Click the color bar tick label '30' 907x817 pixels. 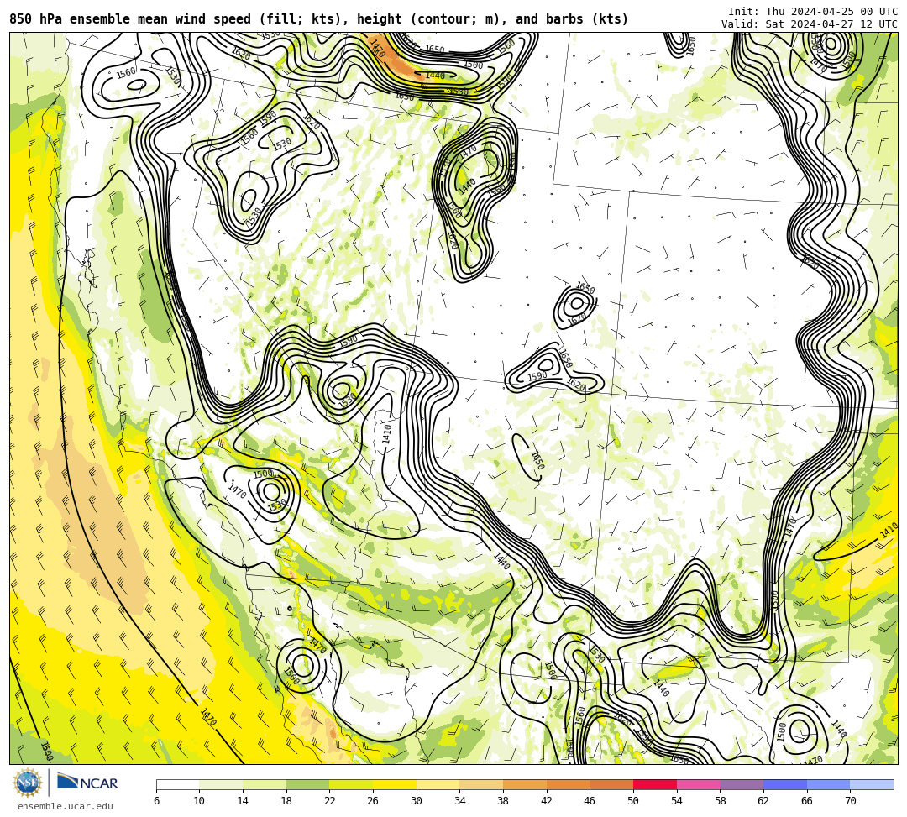click(416, 801)
